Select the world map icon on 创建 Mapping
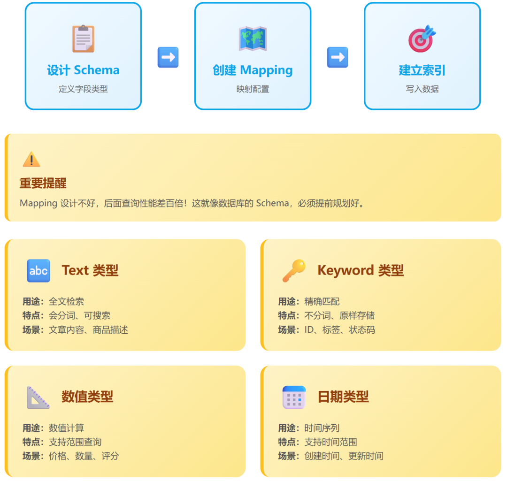This screenshot has width=507, height=482. click(x=252, y=38)
